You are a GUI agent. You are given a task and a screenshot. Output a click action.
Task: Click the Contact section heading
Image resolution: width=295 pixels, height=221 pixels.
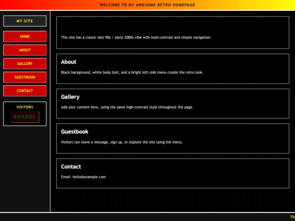[71, 166]
